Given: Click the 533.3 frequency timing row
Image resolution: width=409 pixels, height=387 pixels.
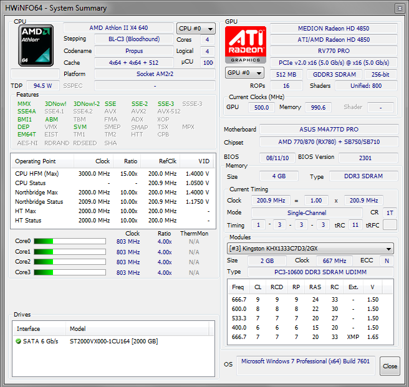Looking at the screenshot, I should (310, 318).
